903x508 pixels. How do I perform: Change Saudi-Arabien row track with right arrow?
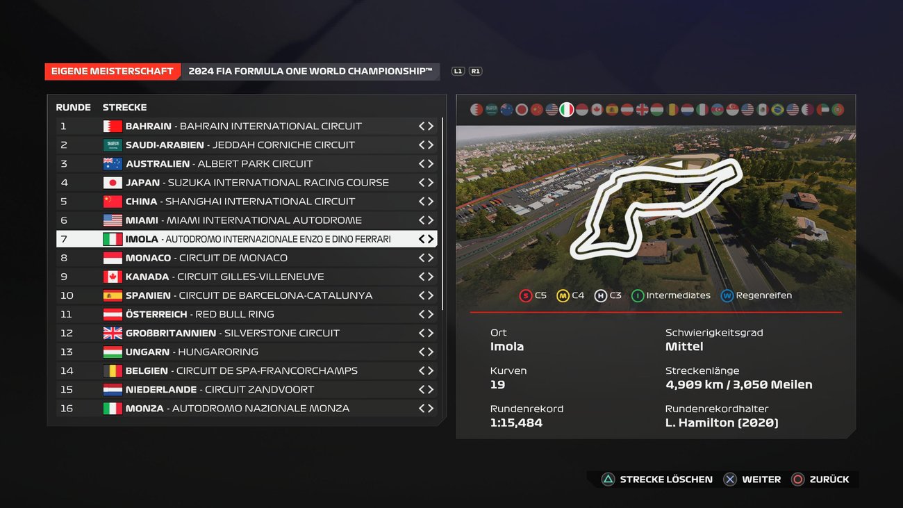pyautogui.click(x=431, y=145)
